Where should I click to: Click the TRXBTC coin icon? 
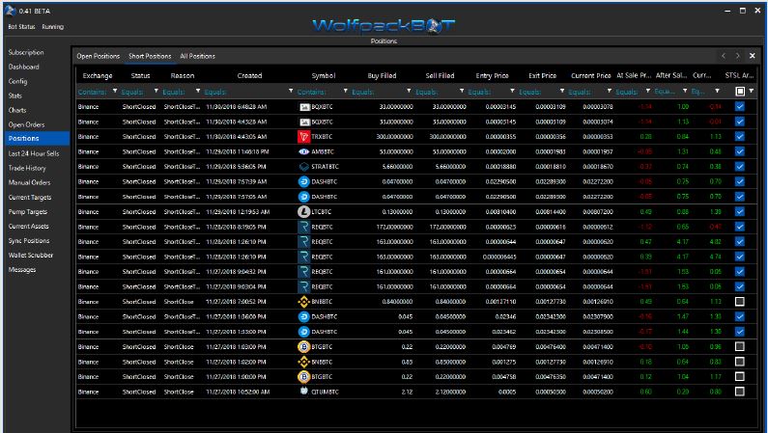pos(303,136)
